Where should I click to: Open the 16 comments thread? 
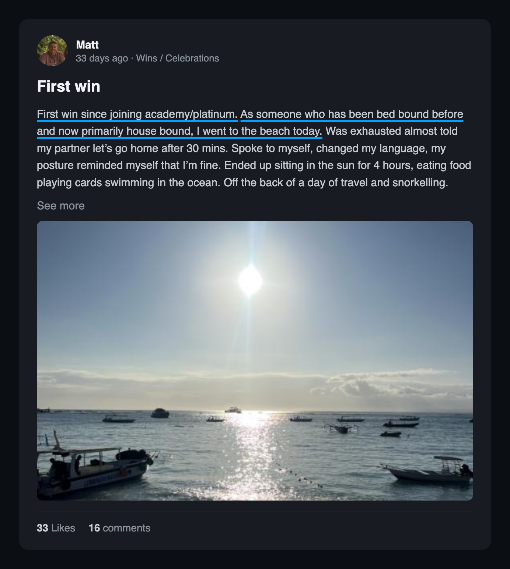point(119,528)
